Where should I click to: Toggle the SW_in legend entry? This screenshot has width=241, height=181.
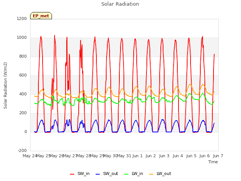tap(79, 174)
